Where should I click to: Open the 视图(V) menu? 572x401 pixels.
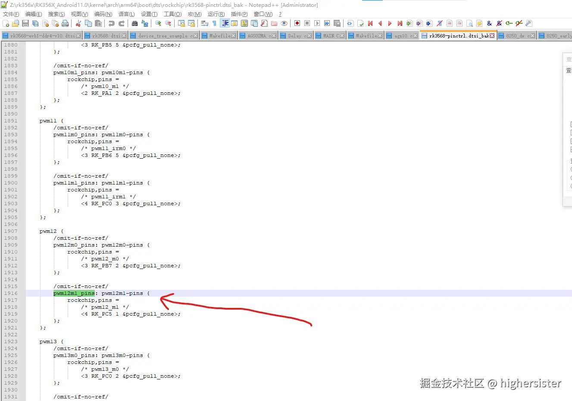[79, 14]
